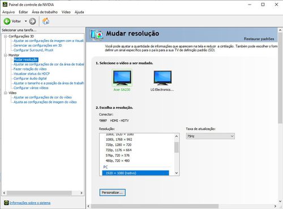
Task: Open Visualizar status do HDCP
Action: [32, 74]
